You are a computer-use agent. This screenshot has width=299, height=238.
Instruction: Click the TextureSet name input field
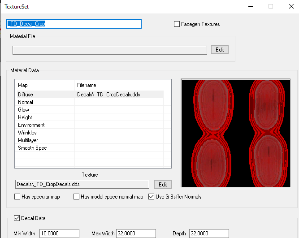click(74, 24)
